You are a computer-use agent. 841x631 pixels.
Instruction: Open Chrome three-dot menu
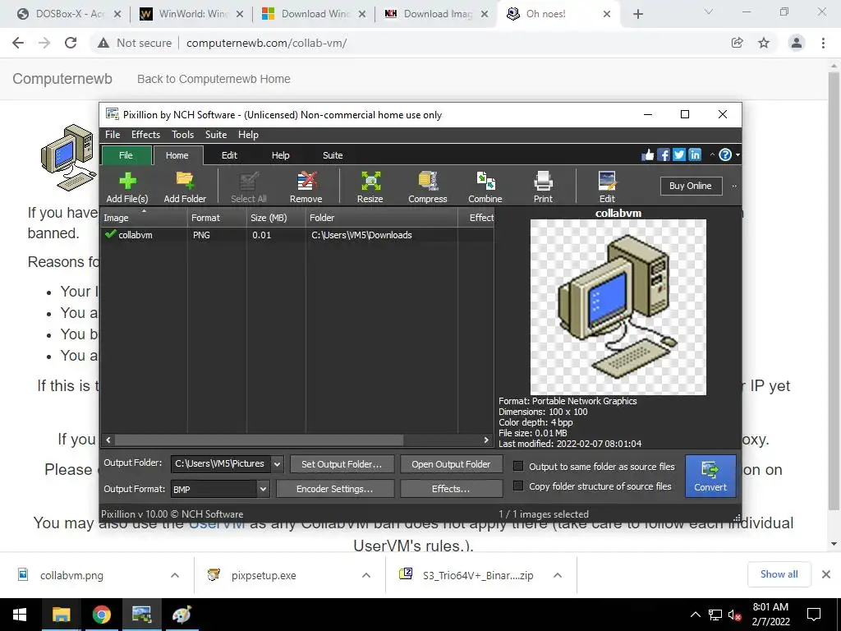tap(823, 43)
